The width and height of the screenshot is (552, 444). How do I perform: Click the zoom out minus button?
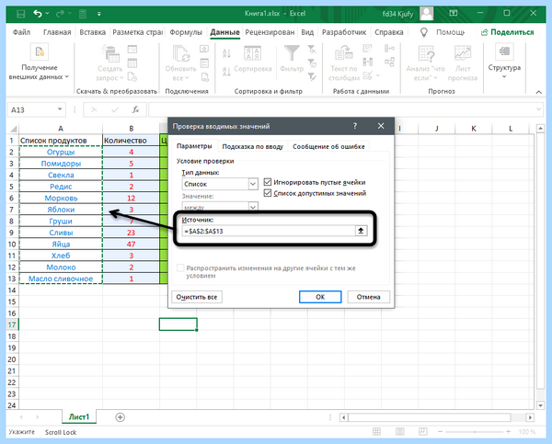[x=440, y=432]
